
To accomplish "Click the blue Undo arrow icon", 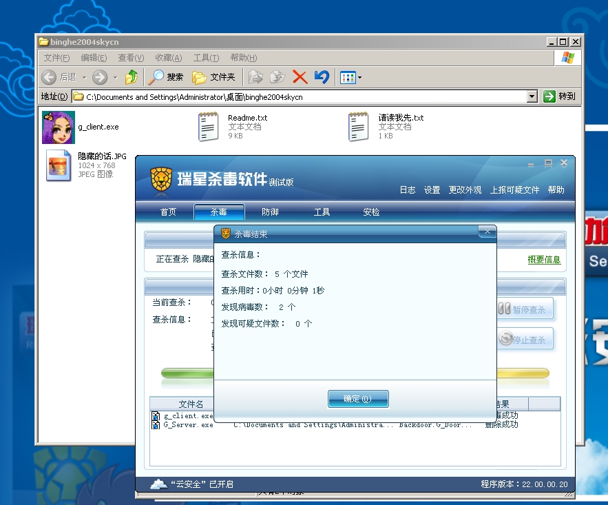I will point(322,76).
